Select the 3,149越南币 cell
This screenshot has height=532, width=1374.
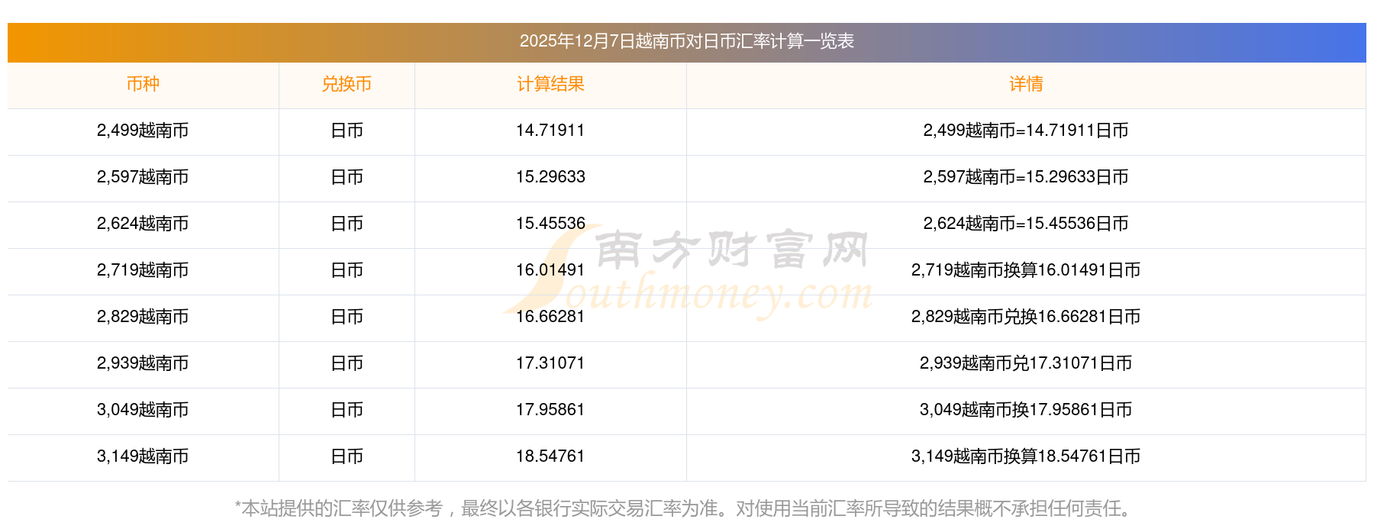tap(143, 456)
